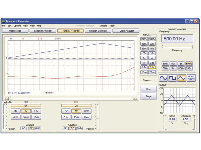Choose 5k frequency range
Screen dimensions: 201x150
[181, 64]
